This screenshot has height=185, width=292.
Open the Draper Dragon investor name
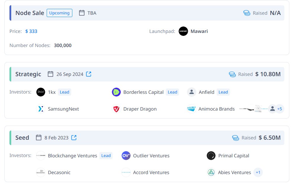click(140, 109)
